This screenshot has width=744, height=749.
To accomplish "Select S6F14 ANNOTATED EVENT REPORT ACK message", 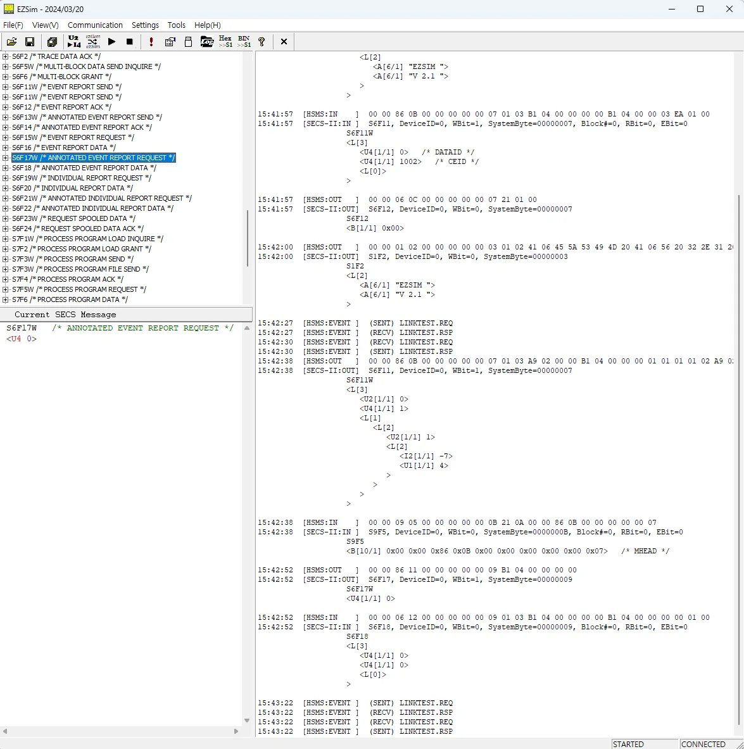I will point(82,127).
